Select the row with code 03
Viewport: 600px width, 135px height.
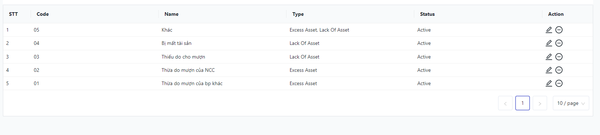(298, 57)
